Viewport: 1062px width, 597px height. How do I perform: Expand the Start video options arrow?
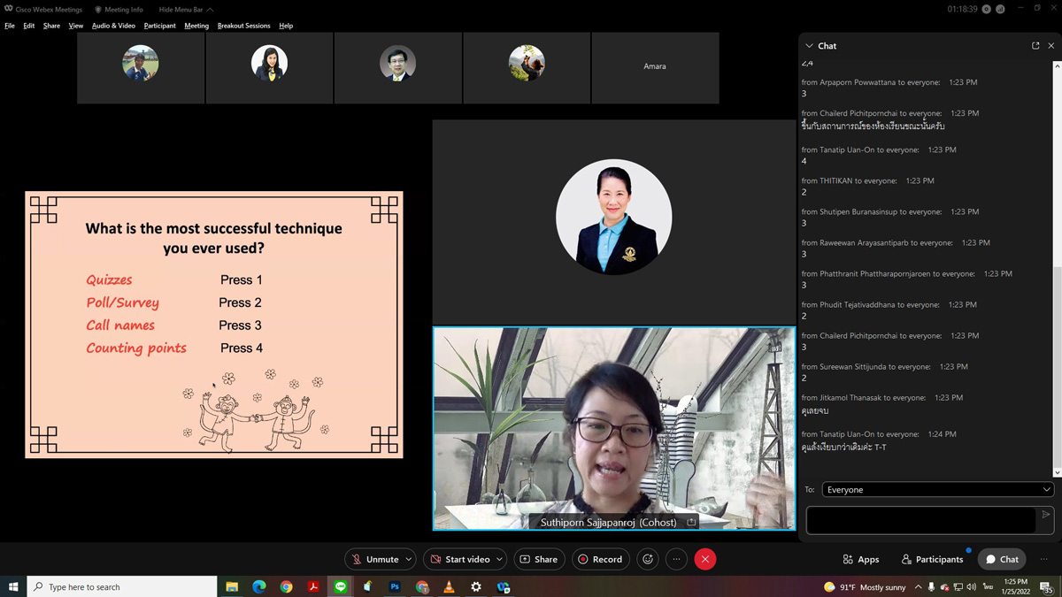[499, 559]
